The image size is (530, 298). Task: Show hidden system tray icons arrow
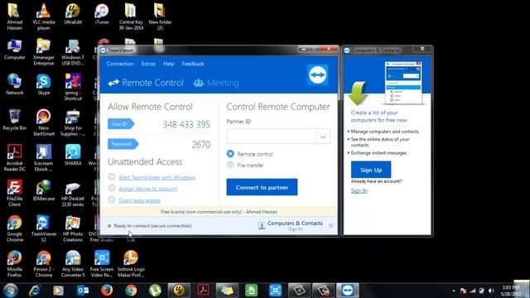[x=453, y=291]
